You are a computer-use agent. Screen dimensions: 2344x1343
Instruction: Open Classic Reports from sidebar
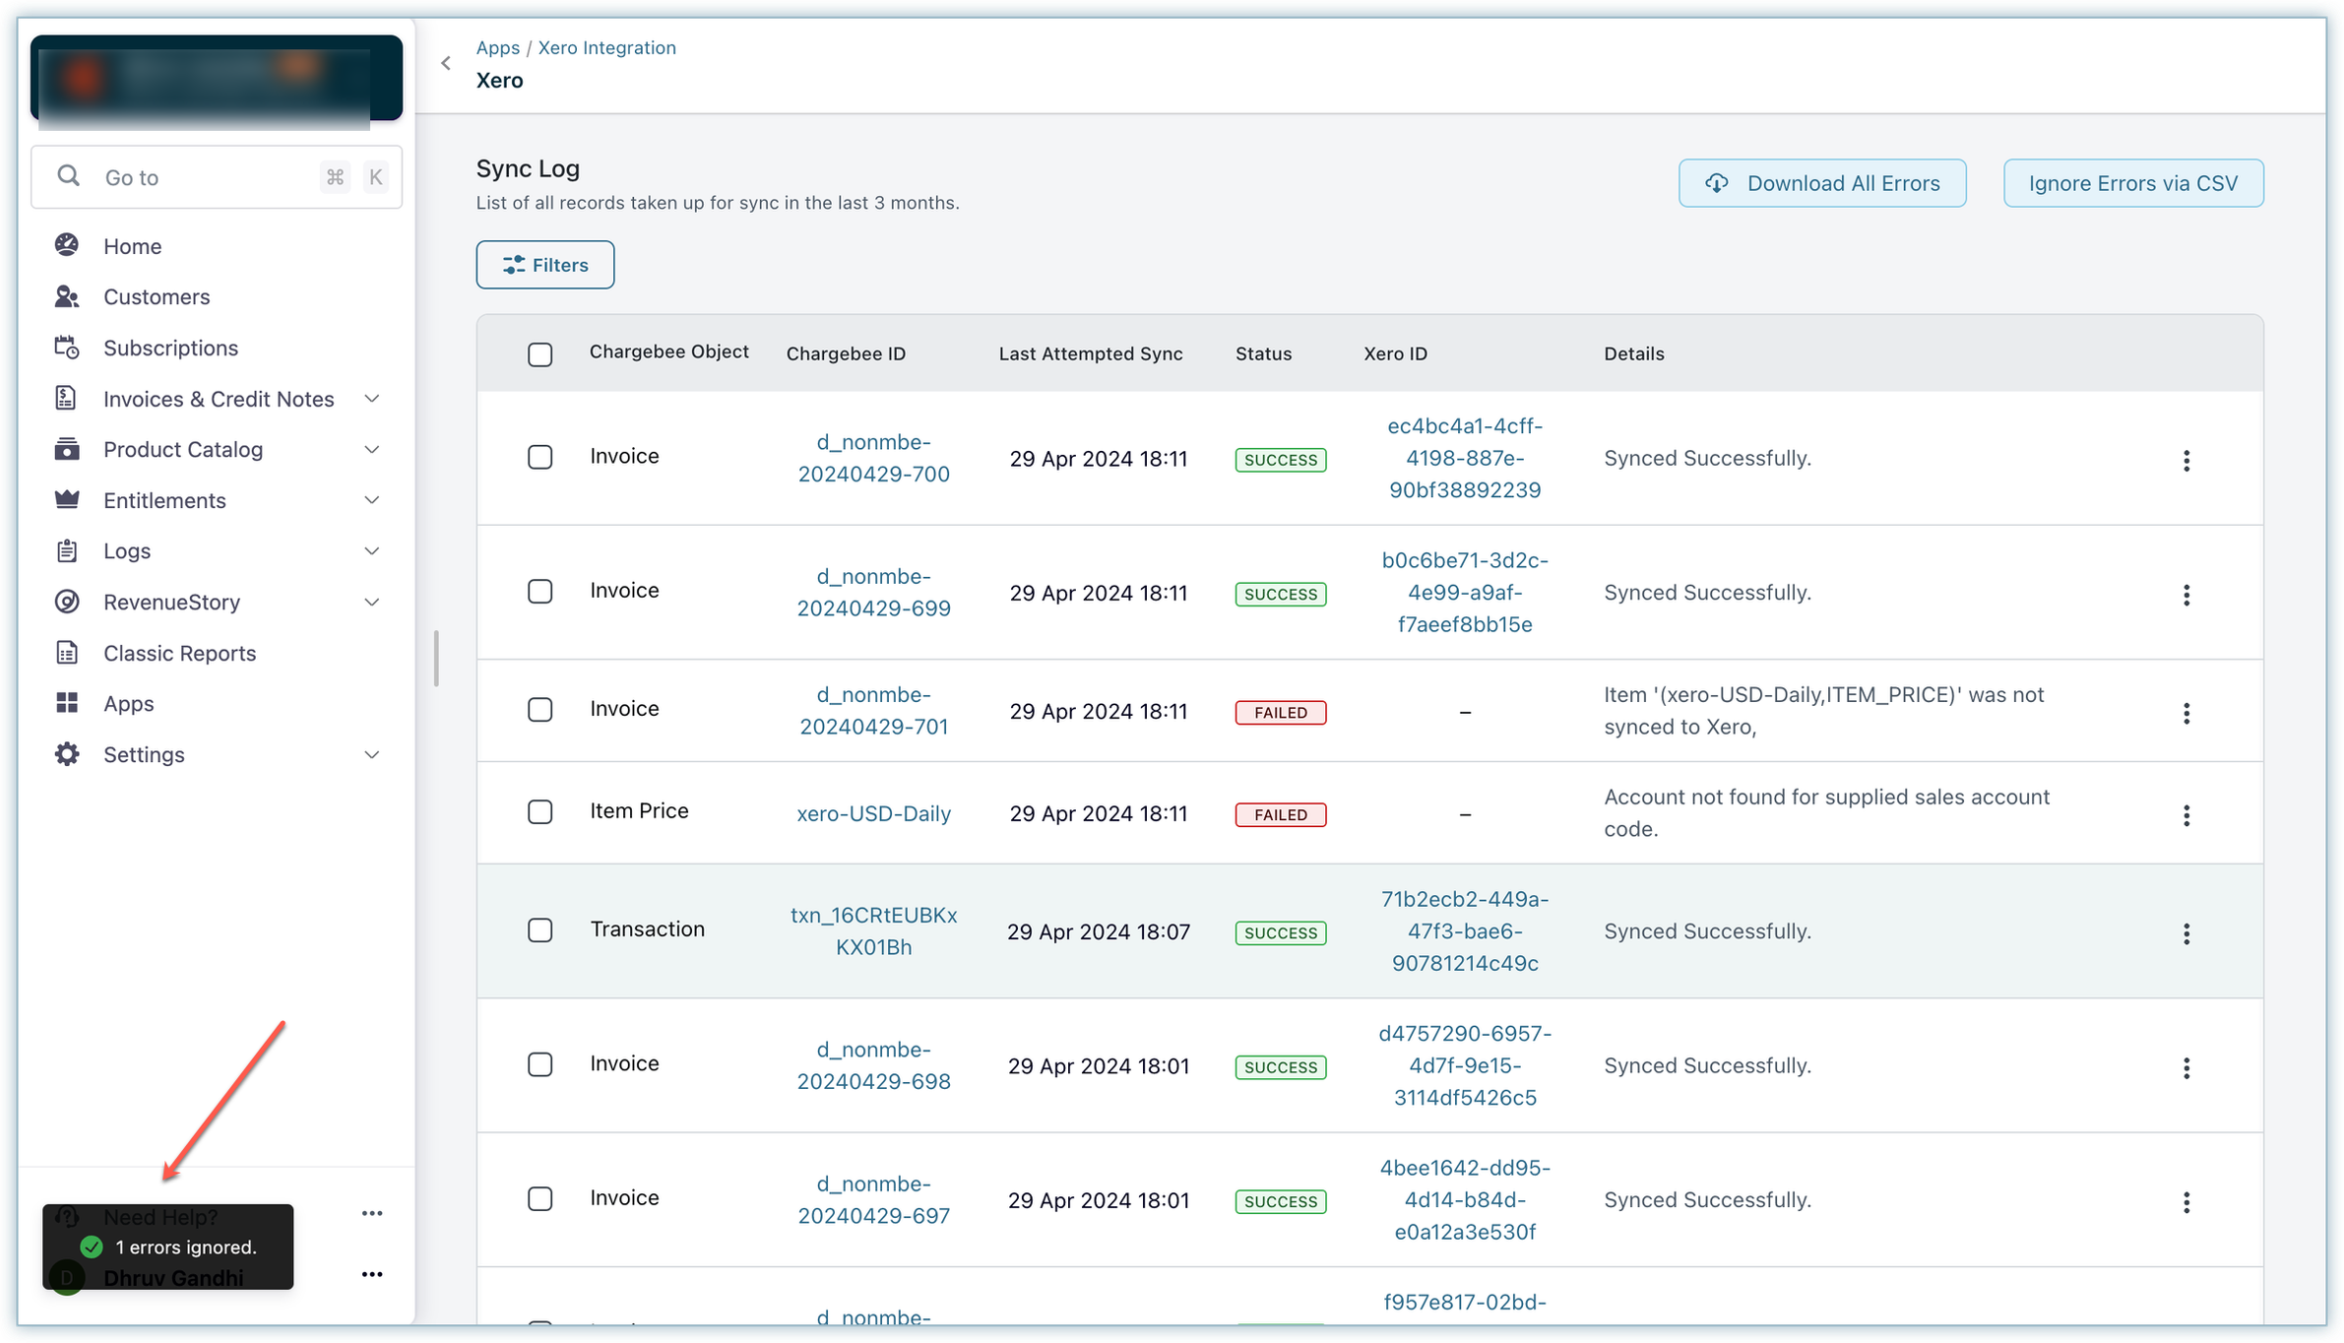(x=179, y=653)
